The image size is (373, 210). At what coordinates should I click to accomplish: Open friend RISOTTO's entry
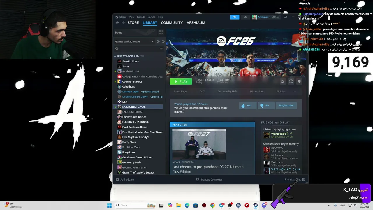pos(281,150)
